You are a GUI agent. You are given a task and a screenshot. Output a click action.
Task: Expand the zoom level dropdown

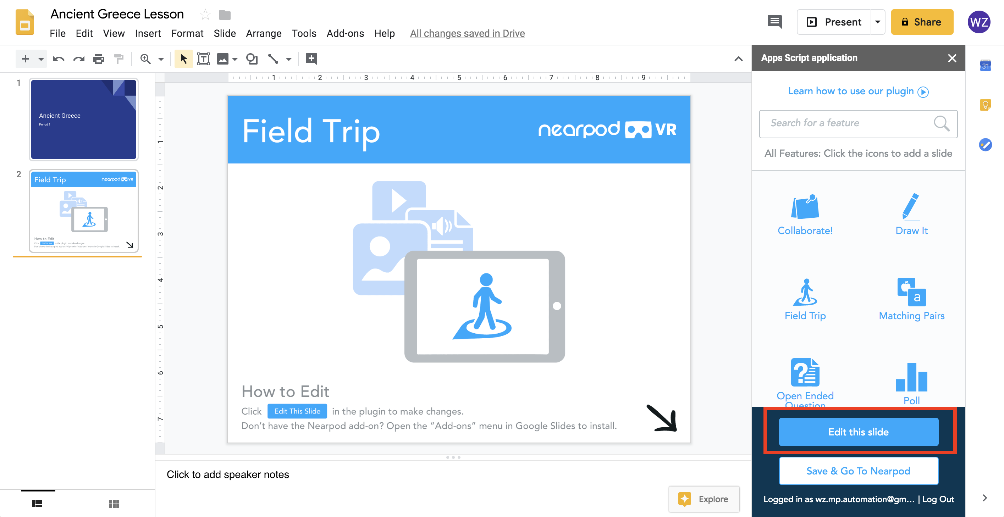[161, 60]
